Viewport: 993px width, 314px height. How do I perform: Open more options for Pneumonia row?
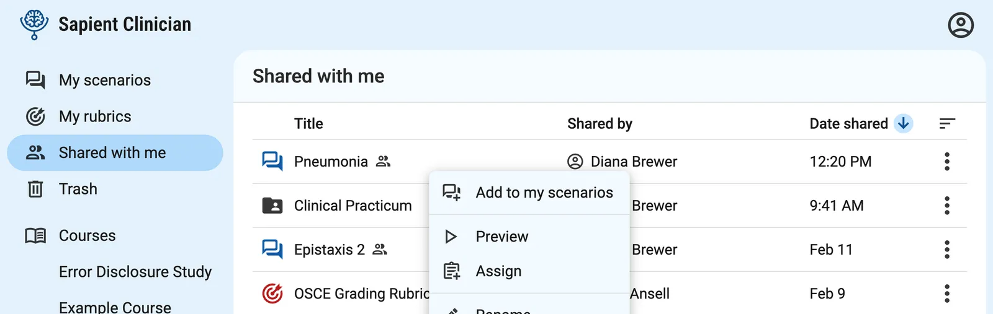[x=946, y=162]
